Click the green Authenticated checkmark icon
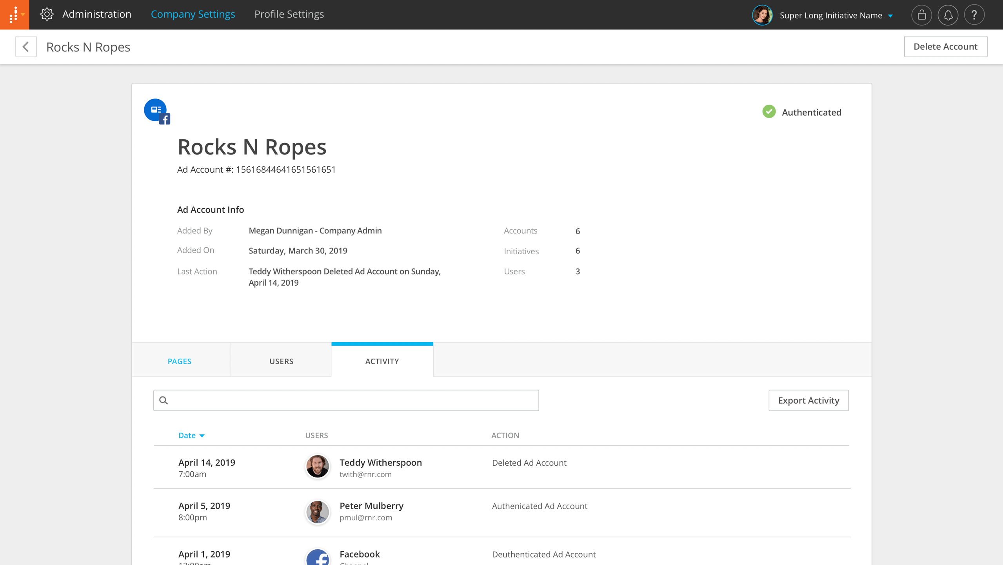Image resolution: width=1003 pixels, height=565 pixels. point(769,112)
